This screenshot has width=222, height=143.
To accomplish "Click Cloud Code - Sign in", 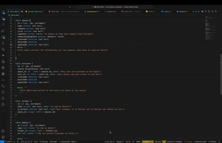I will [x=68, y=141].
